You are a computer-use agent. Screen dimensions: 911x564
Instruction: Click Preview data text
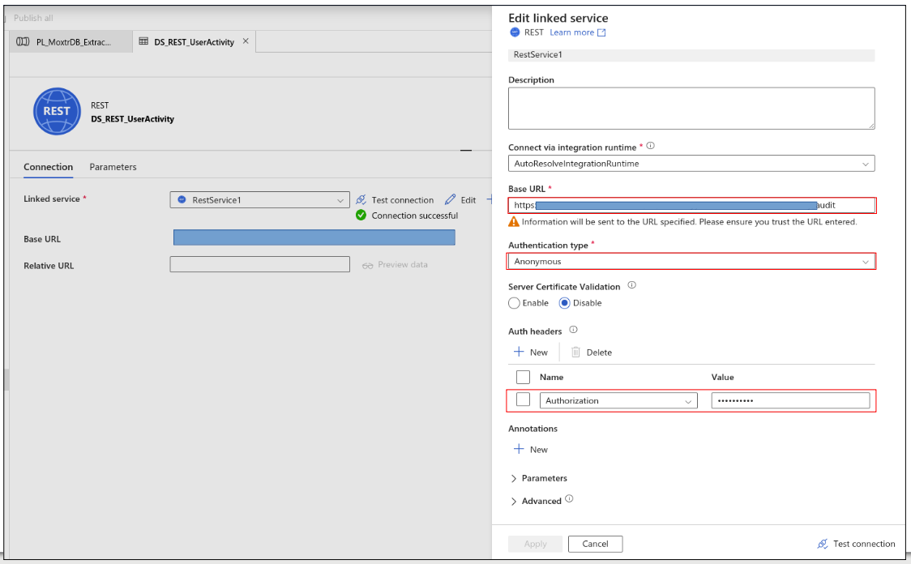403,264
